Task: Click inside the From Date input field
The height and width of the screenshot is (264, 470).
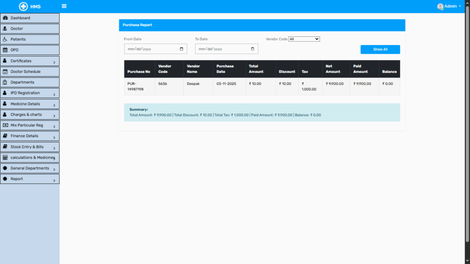Action: [149, 49]
